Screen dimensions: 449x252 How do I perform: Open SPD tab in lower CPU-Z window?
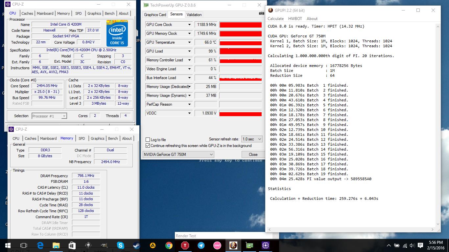[x=82, y=138]
